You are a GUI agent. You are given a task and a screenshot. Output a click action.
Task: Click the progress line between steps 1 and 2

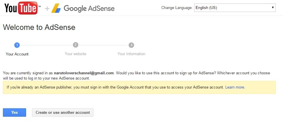46,45
